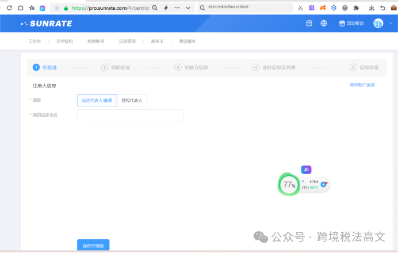The width and height of the screenshot is (398, 253).
Task: Click the account avatar in the SUNRATE header
Action: pos(378,24)
